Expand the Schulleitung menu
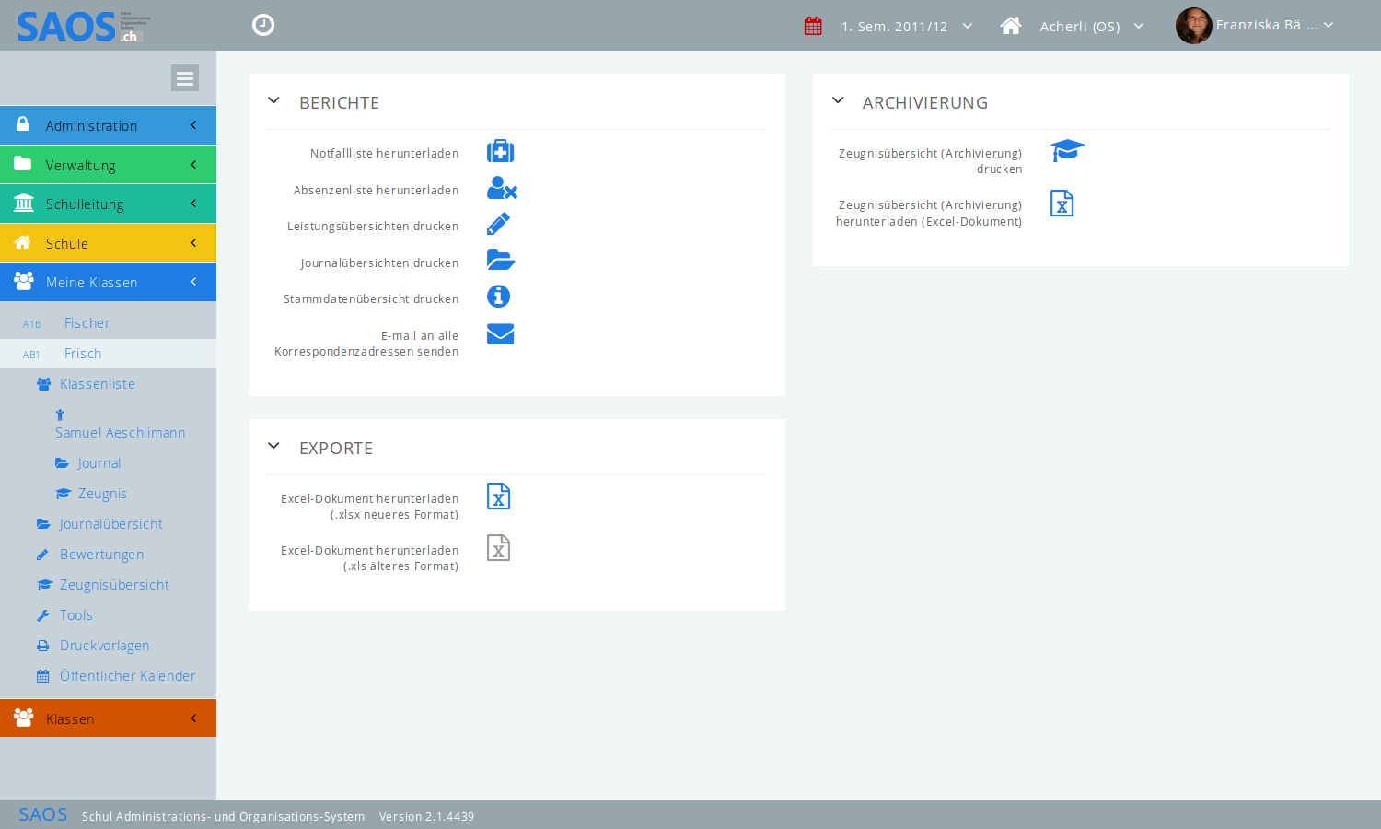The width and height of the screenshot is (1381, 829). click(x=108, y=204)
